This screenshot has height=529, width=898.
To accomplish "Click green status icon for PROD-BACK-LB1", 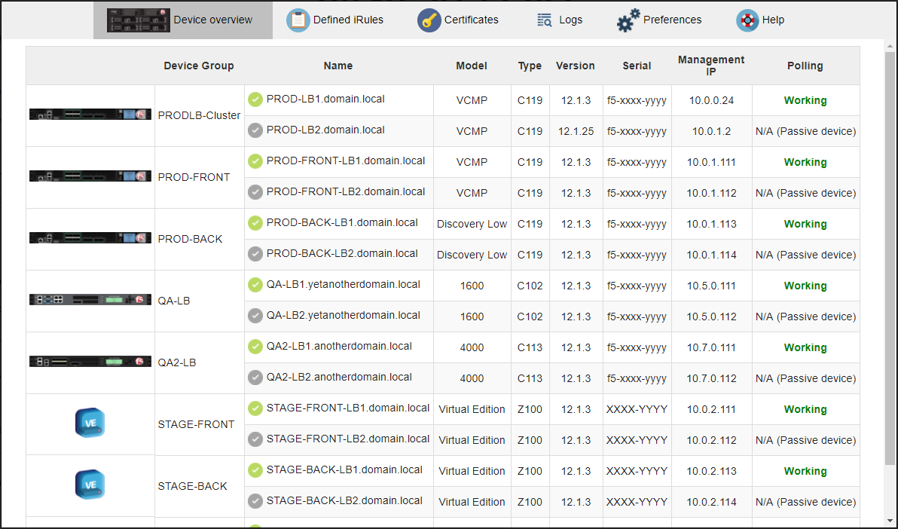I will pyautogui.click(x=255, y=224).
